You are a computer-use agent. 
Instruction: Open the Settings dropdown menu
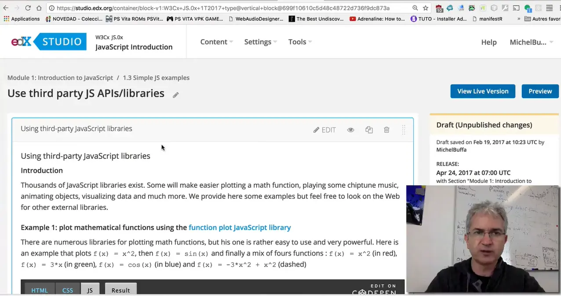(x=260, y=42)
